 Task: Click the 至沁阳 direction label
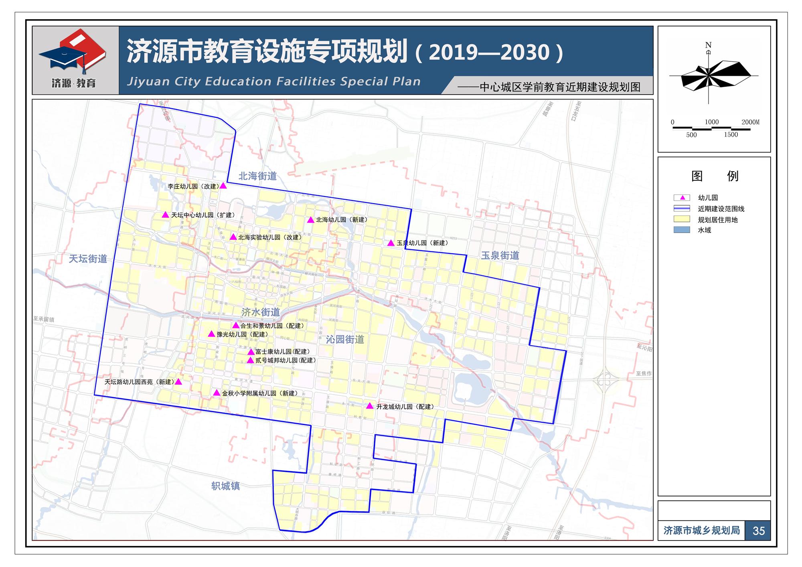click(x=644, y=348)
